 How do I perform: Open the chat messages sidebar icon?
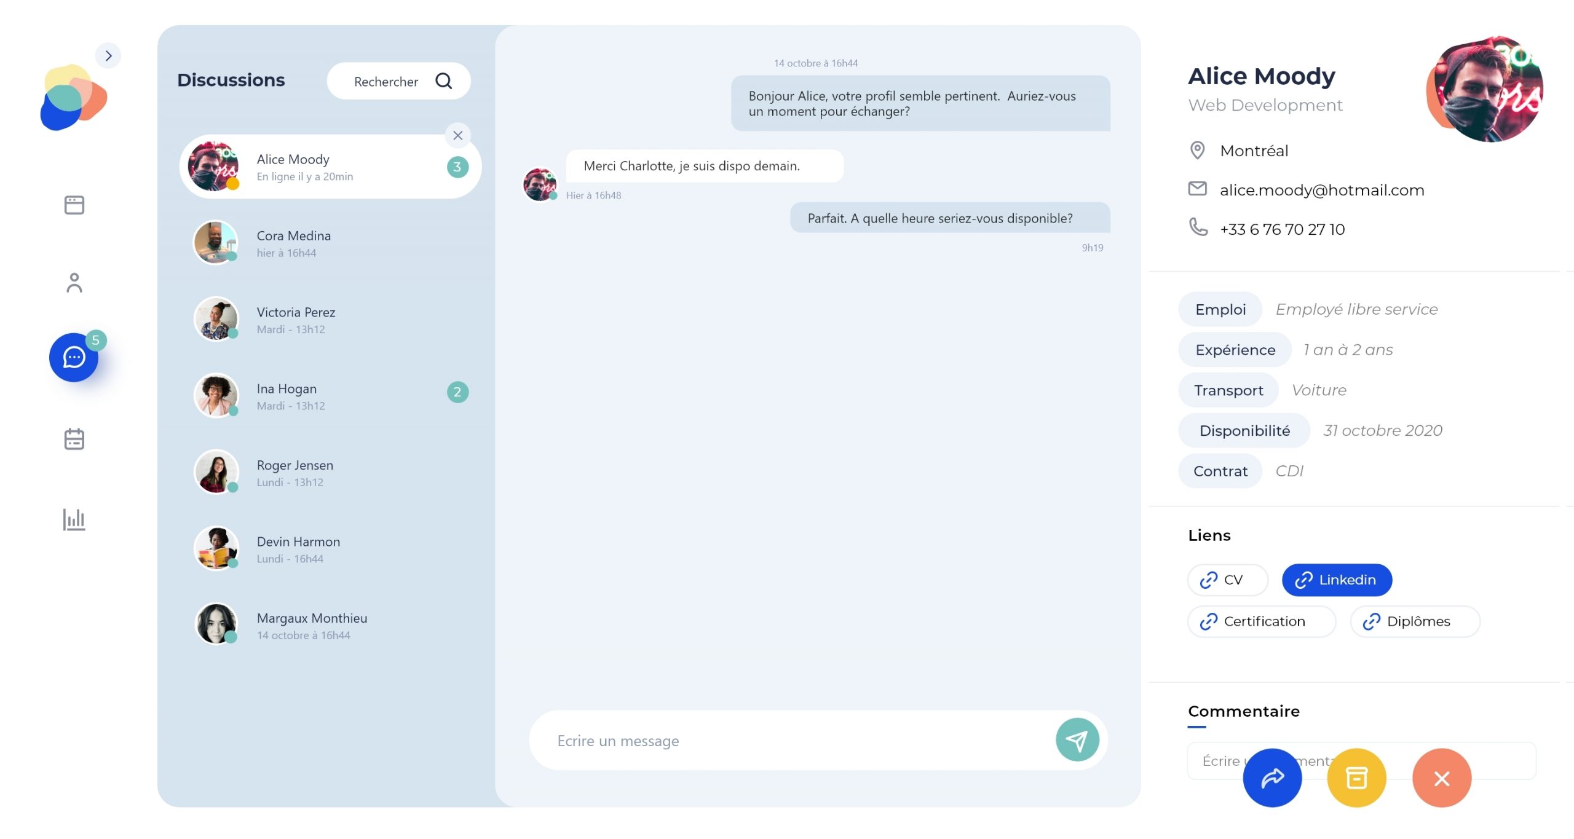point(74,357)
